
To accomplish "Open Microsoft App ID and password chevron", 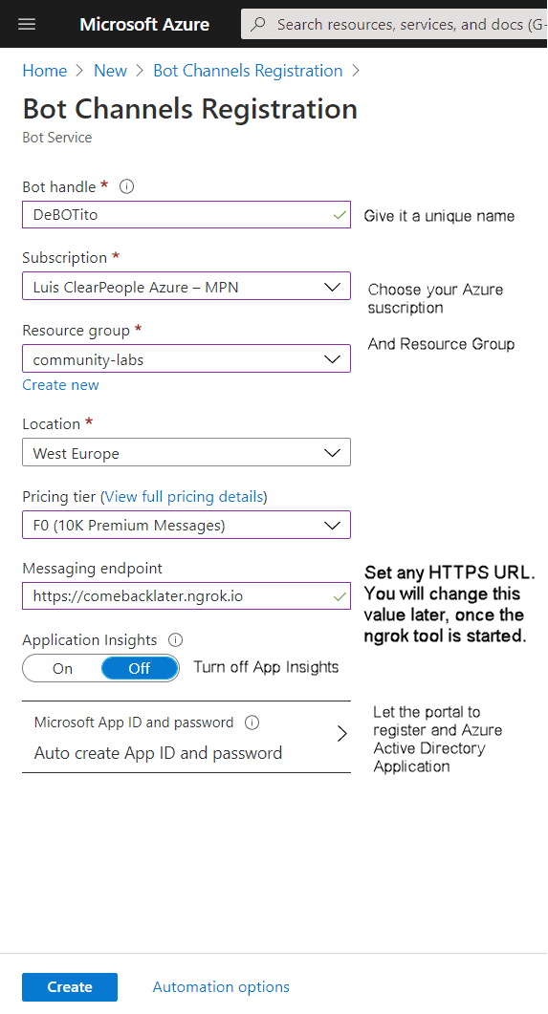I will (342, 734).
